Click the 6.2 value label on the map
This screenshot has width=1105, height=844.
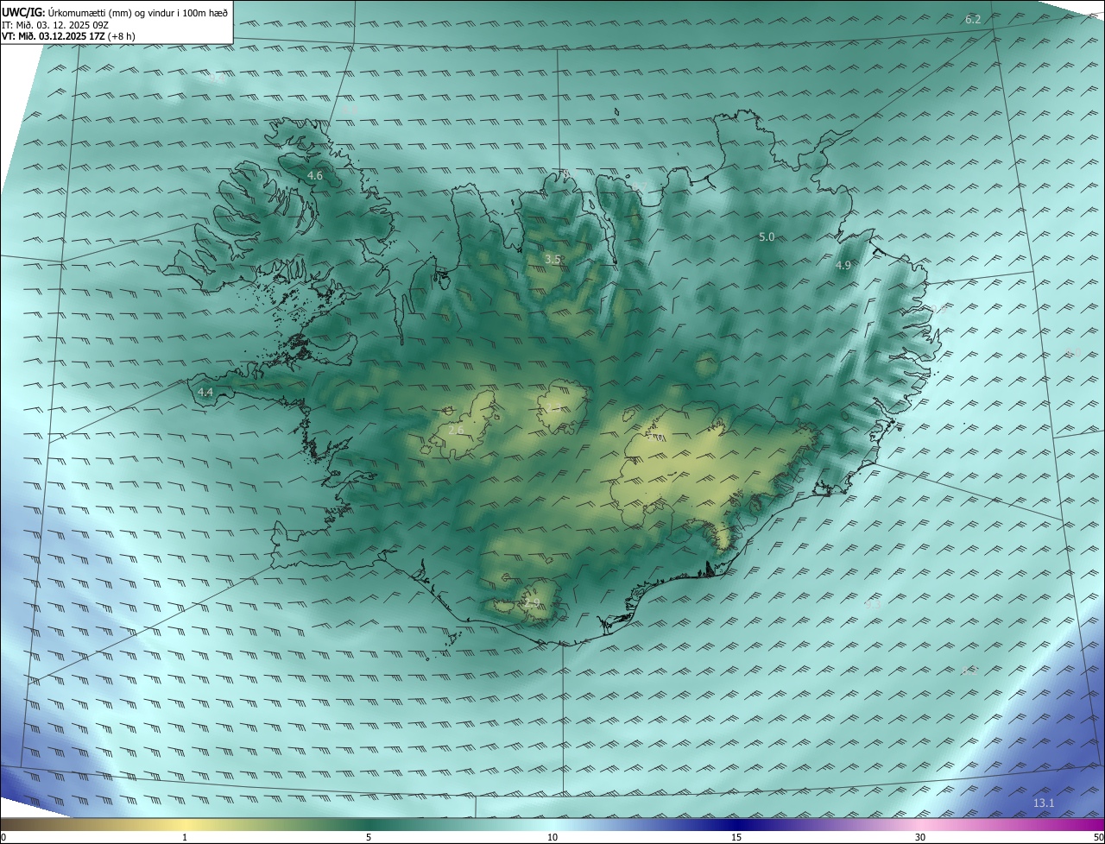pyautogui.click(x=973, y=19)
